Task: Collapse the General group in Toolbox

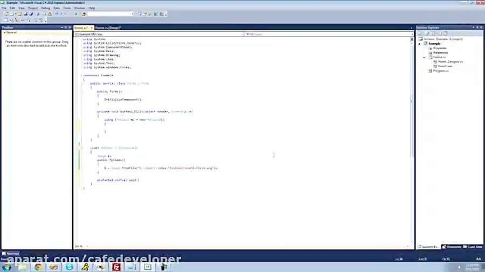Action: 4,32
